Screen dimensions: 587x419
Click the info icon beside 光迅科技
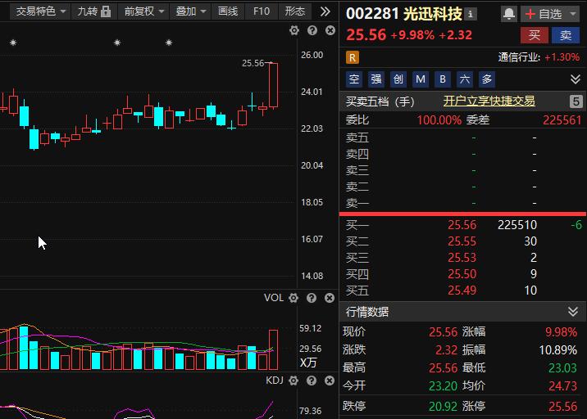(471, 14)
